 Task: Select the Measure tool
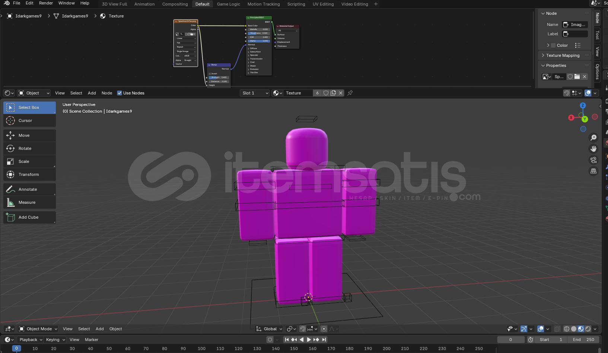30,202
